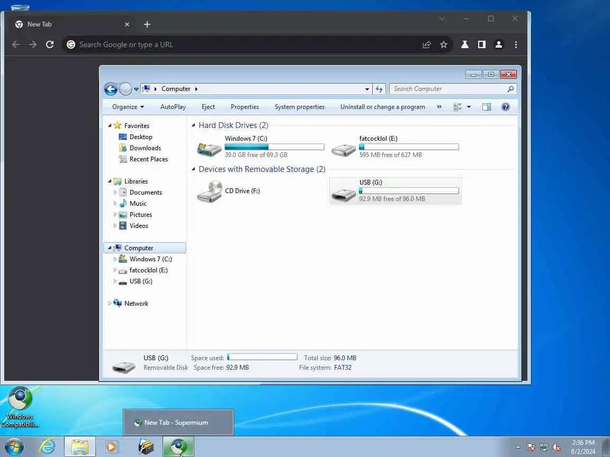Expand the Documents library
Screen dimensions: 610x457
(x=115, y=193)
